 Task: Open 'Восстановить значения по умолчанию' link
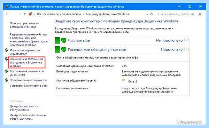27,73
